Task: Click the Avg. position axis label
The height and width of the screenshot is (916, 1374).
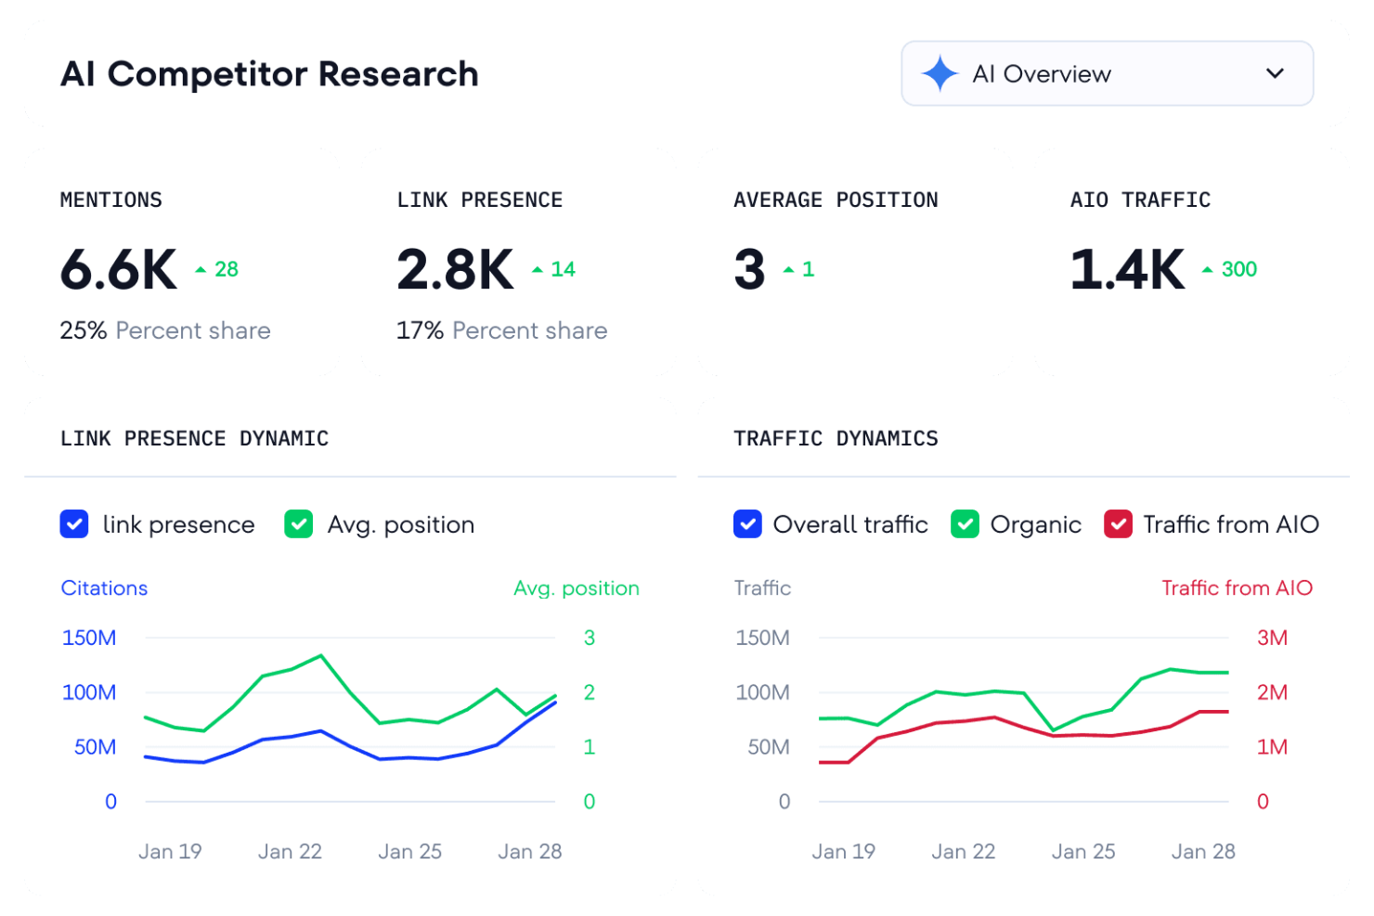Action: point(576,587)
